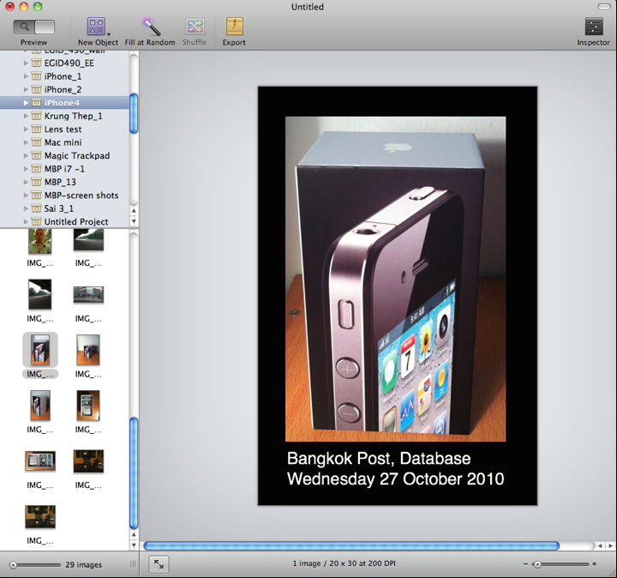Click the fit-to-window expand icon
Screen dimensions: 617x578
[159, 564]
